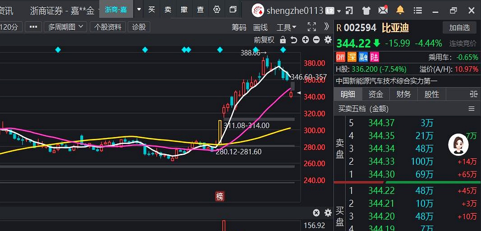Click the multi-window icon beside trading settings

pos(233,10)
